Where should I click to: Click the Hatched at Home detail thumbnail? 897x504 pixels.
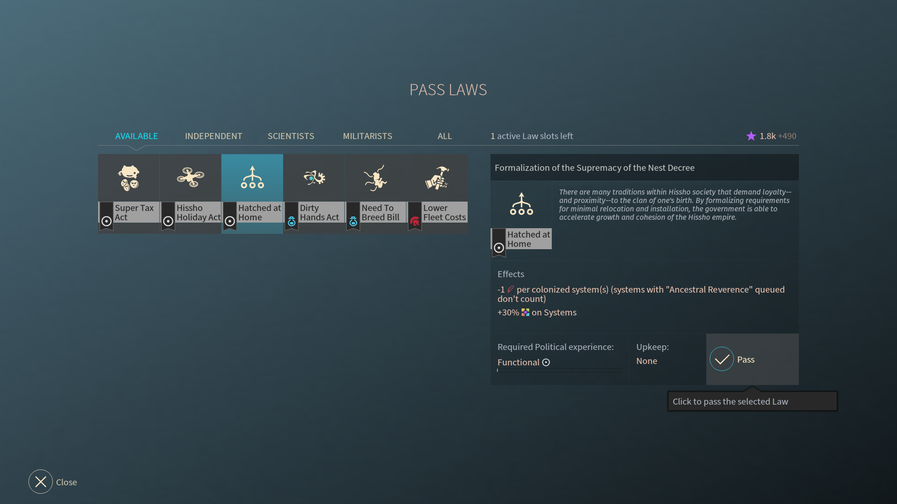pos(521,204)
